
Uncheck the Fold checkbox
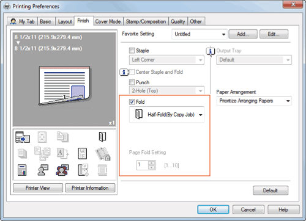[132, 102]
